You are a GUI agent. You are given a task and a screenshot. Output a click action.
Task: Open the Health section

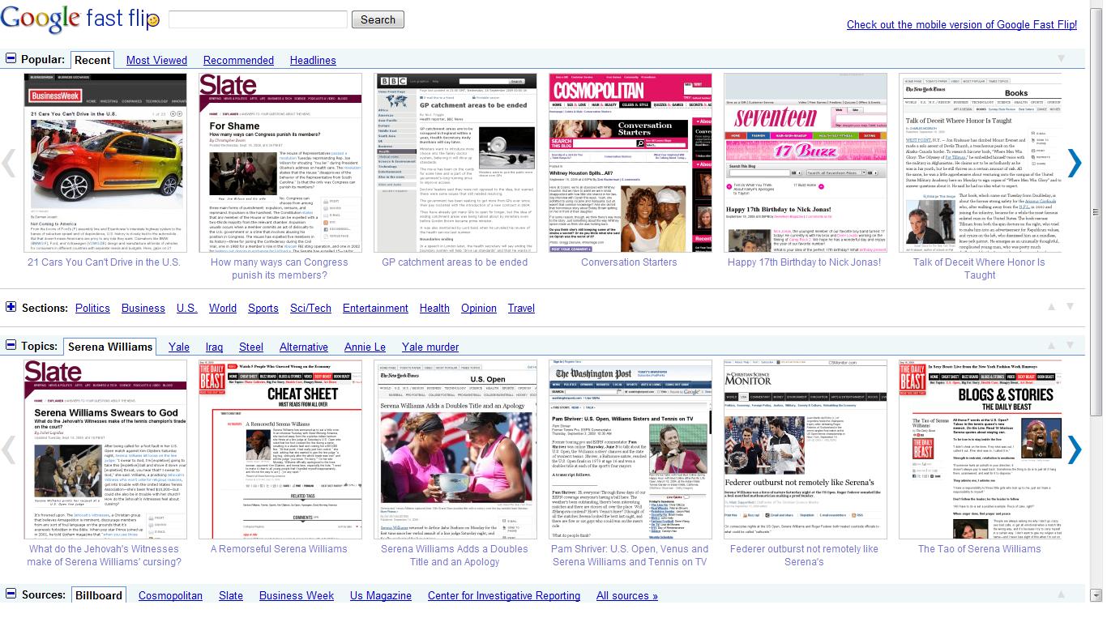coord(434,308)
